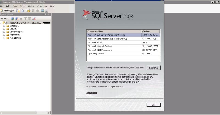This screenshot has height=115, width=220.
Task: Click the Filter funnel icon in Object Explorer
Action: pyautogui.click(x=25, y=18)
